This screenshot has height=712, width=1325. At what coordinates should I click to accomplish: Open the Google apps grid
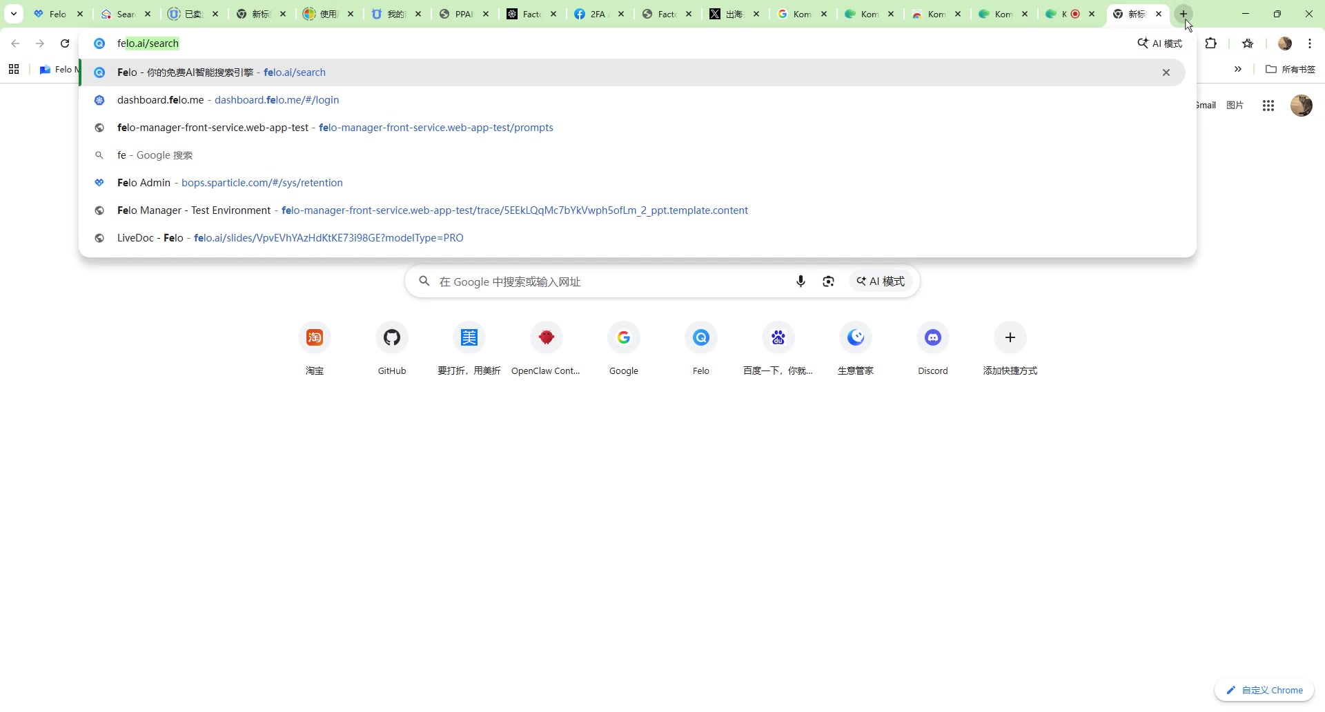(1268, 106)
